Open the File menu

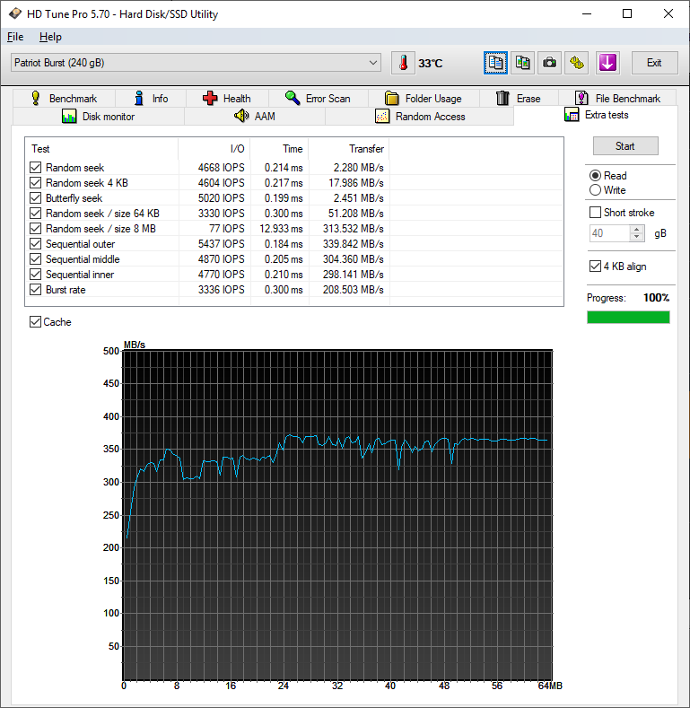coord(15,37)
